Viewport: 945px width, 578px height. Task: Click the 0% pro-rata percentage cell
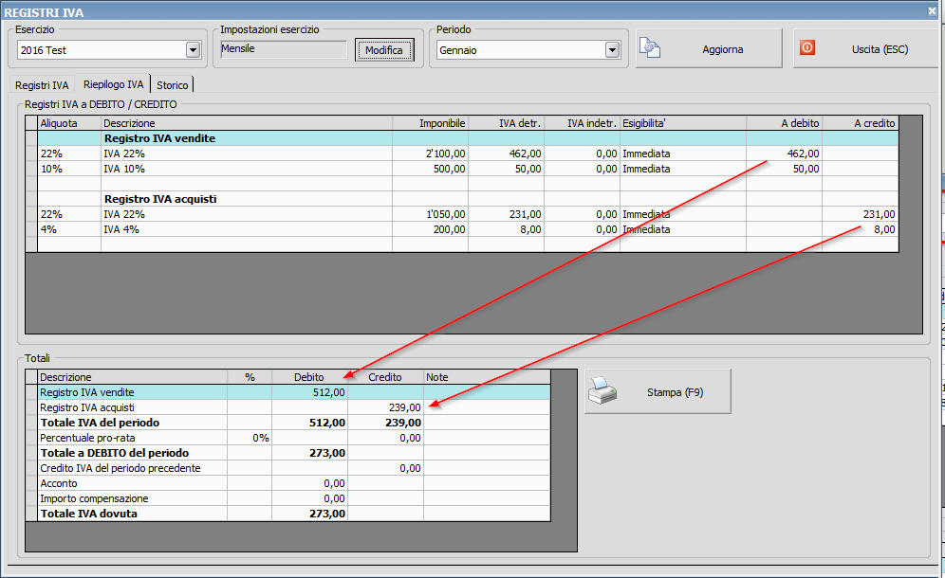250,438
